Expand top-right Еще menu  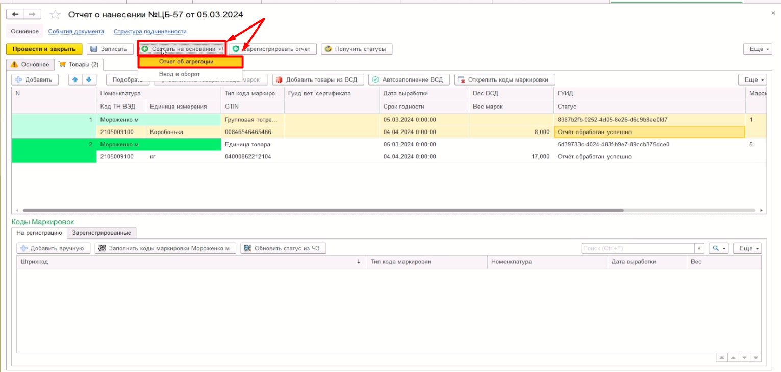tap(757, 49)
